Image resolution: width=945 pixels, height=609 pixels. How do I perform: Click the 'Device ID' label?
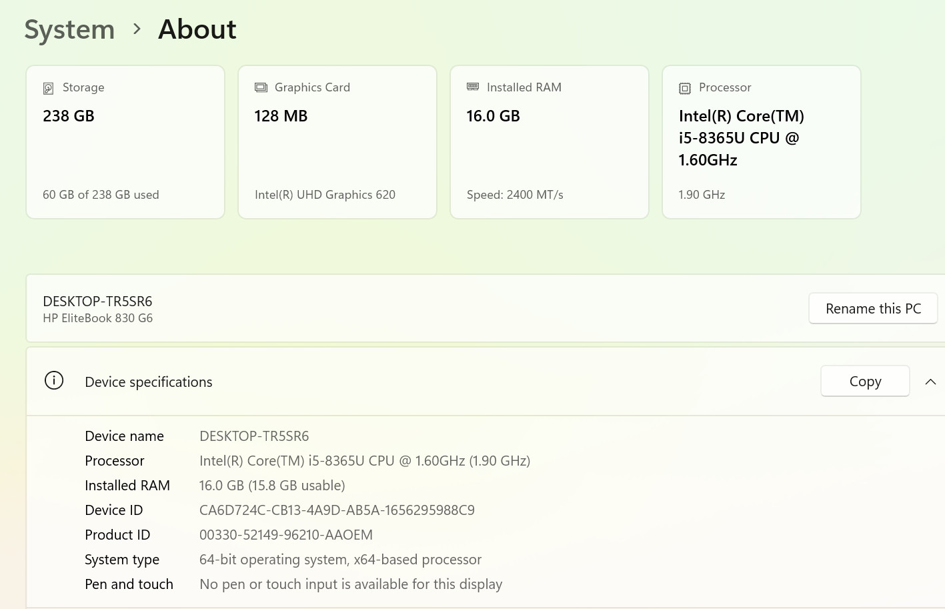point(114,510)
